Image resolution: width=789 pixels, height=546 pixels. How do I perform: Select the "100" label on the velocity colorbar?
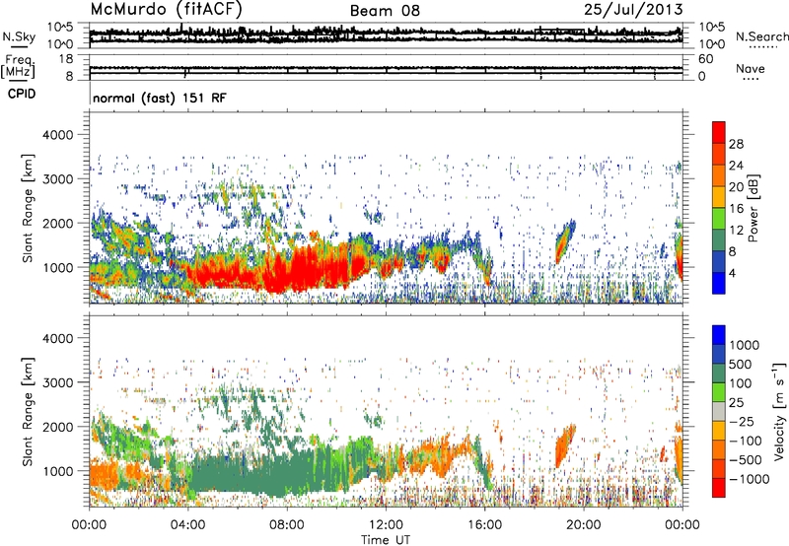click(x=741, y=383)
